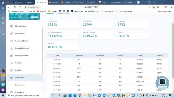This screenshot has height=98, width=174.
Task: Open YouTube bookmark
Action: point(42,11)
